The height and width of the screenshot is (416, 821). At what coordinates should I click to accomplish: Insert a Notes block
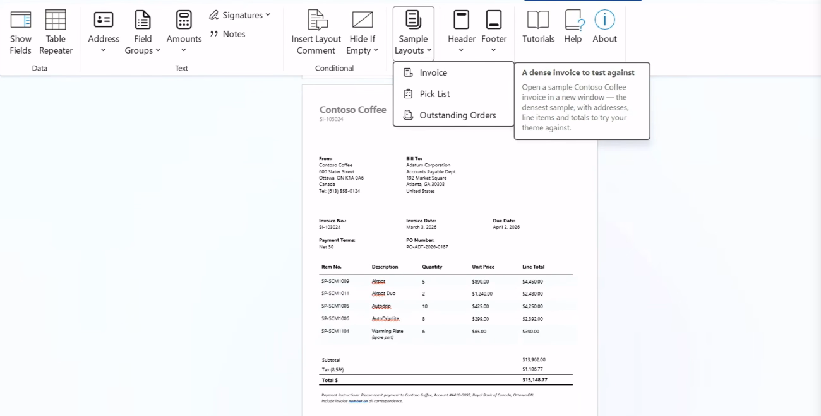point(227,34)
